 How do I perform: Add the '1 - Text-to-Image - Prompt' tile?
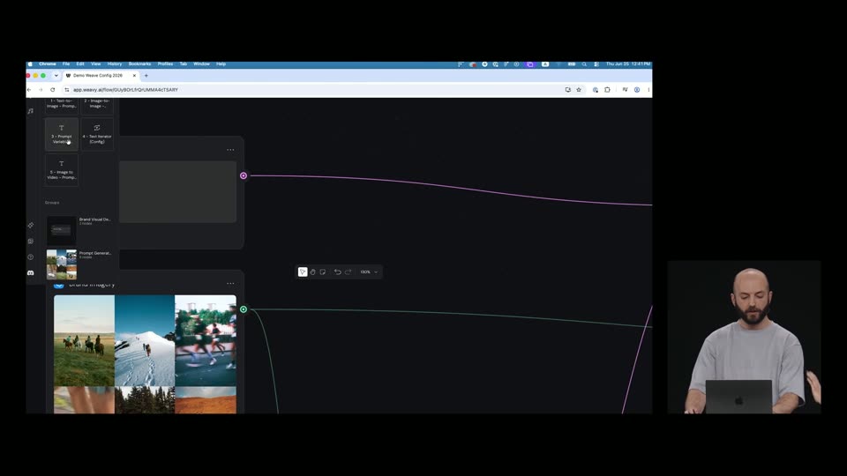(62, 106)
